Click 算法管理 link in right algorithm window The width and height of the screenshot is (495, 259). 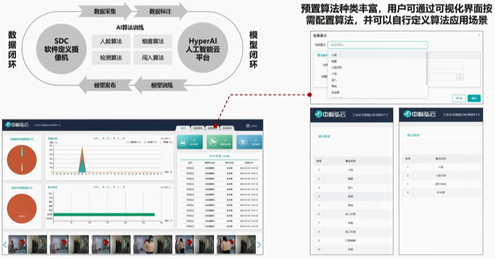(x=413, y=135)
